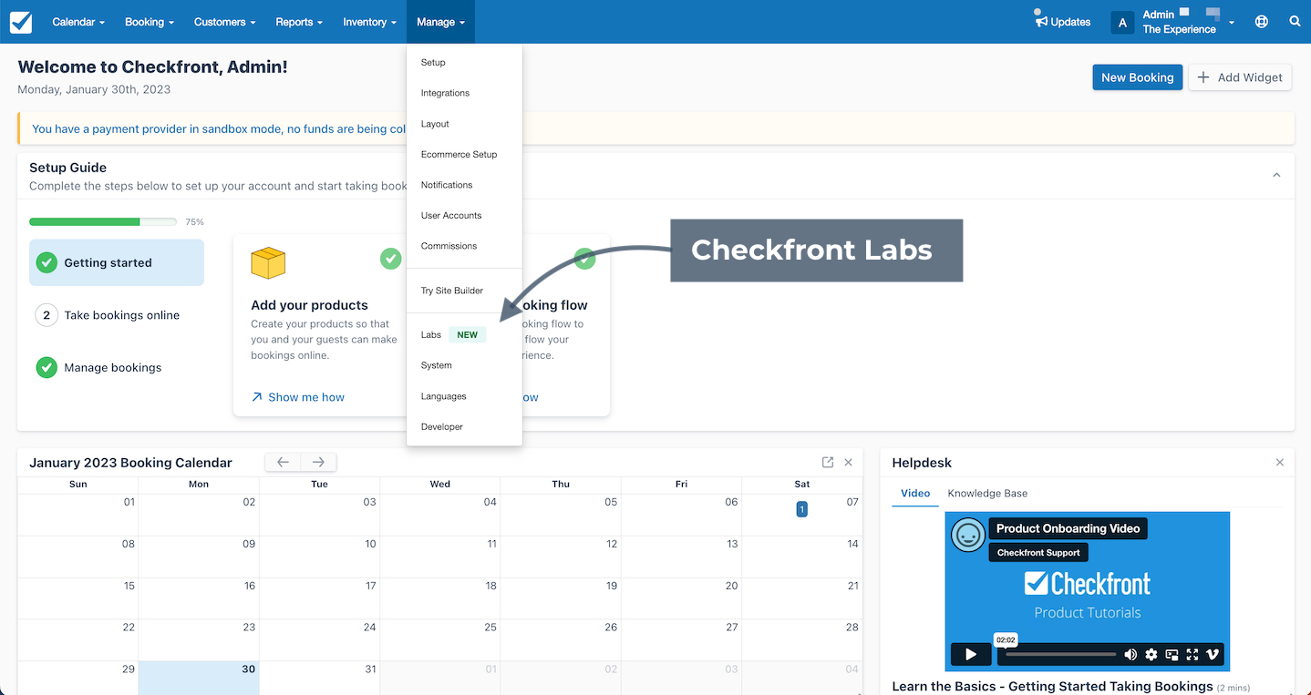Image resolution: width=1311 pixels, height=695 pixels.
Task: Toggle video volume speaker icon
Action: 1130,654
